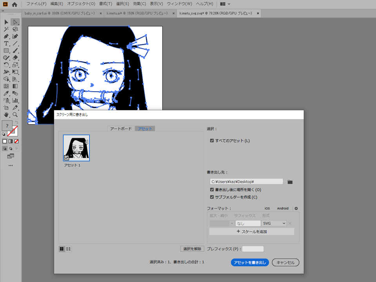The width and height of the screenshot is (376, 282).
Task: Click the Fill color box
Action: click(7, 126)
